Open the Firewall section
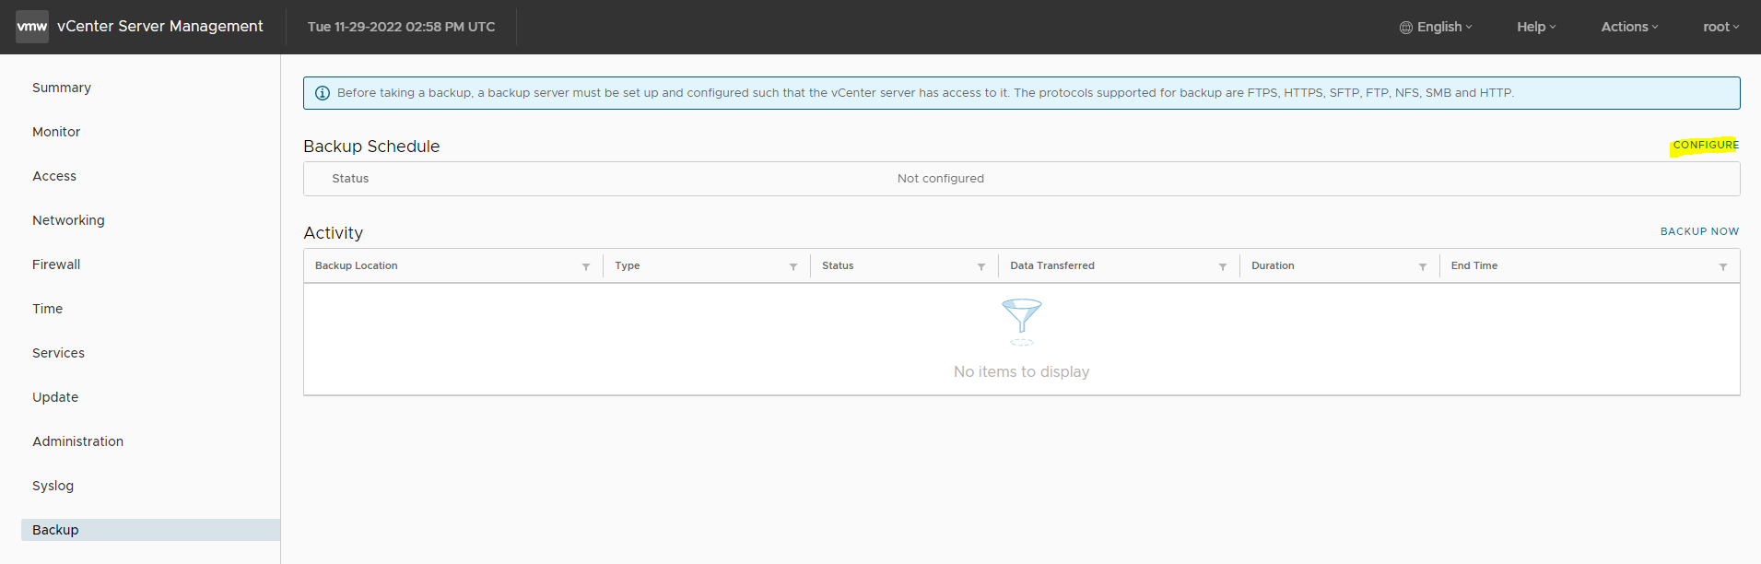Viewport: 1761px width, 564px height. click(56, 264)
